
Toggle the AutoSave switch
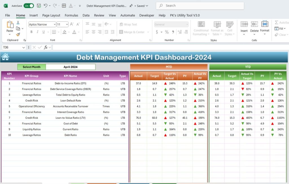coord(29,6)
